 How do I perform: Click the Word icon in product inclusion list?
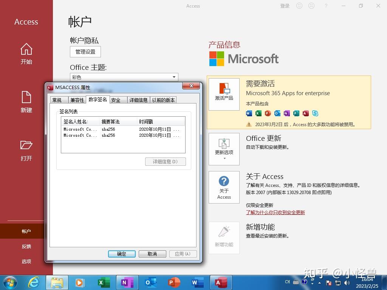point(248,113)
